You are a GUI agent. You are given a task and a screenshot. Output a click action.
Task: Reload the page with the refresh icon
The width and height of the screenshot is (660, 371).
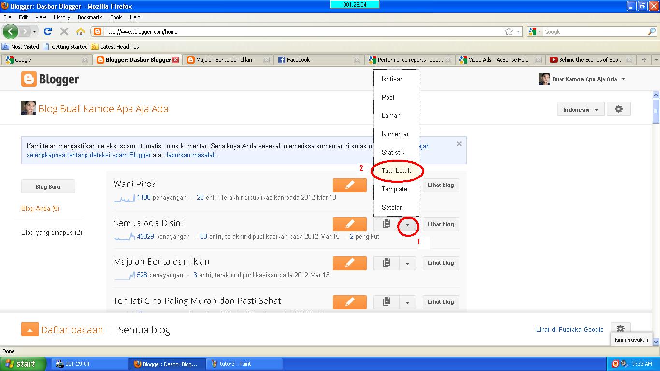click(x=47, y=31)
